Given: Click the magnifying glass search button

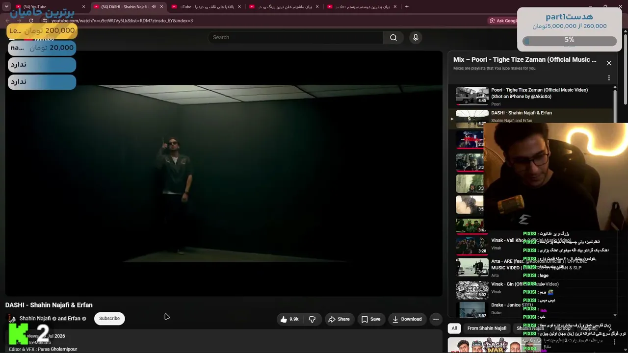Looking at the screenshot, I should 393,37.
